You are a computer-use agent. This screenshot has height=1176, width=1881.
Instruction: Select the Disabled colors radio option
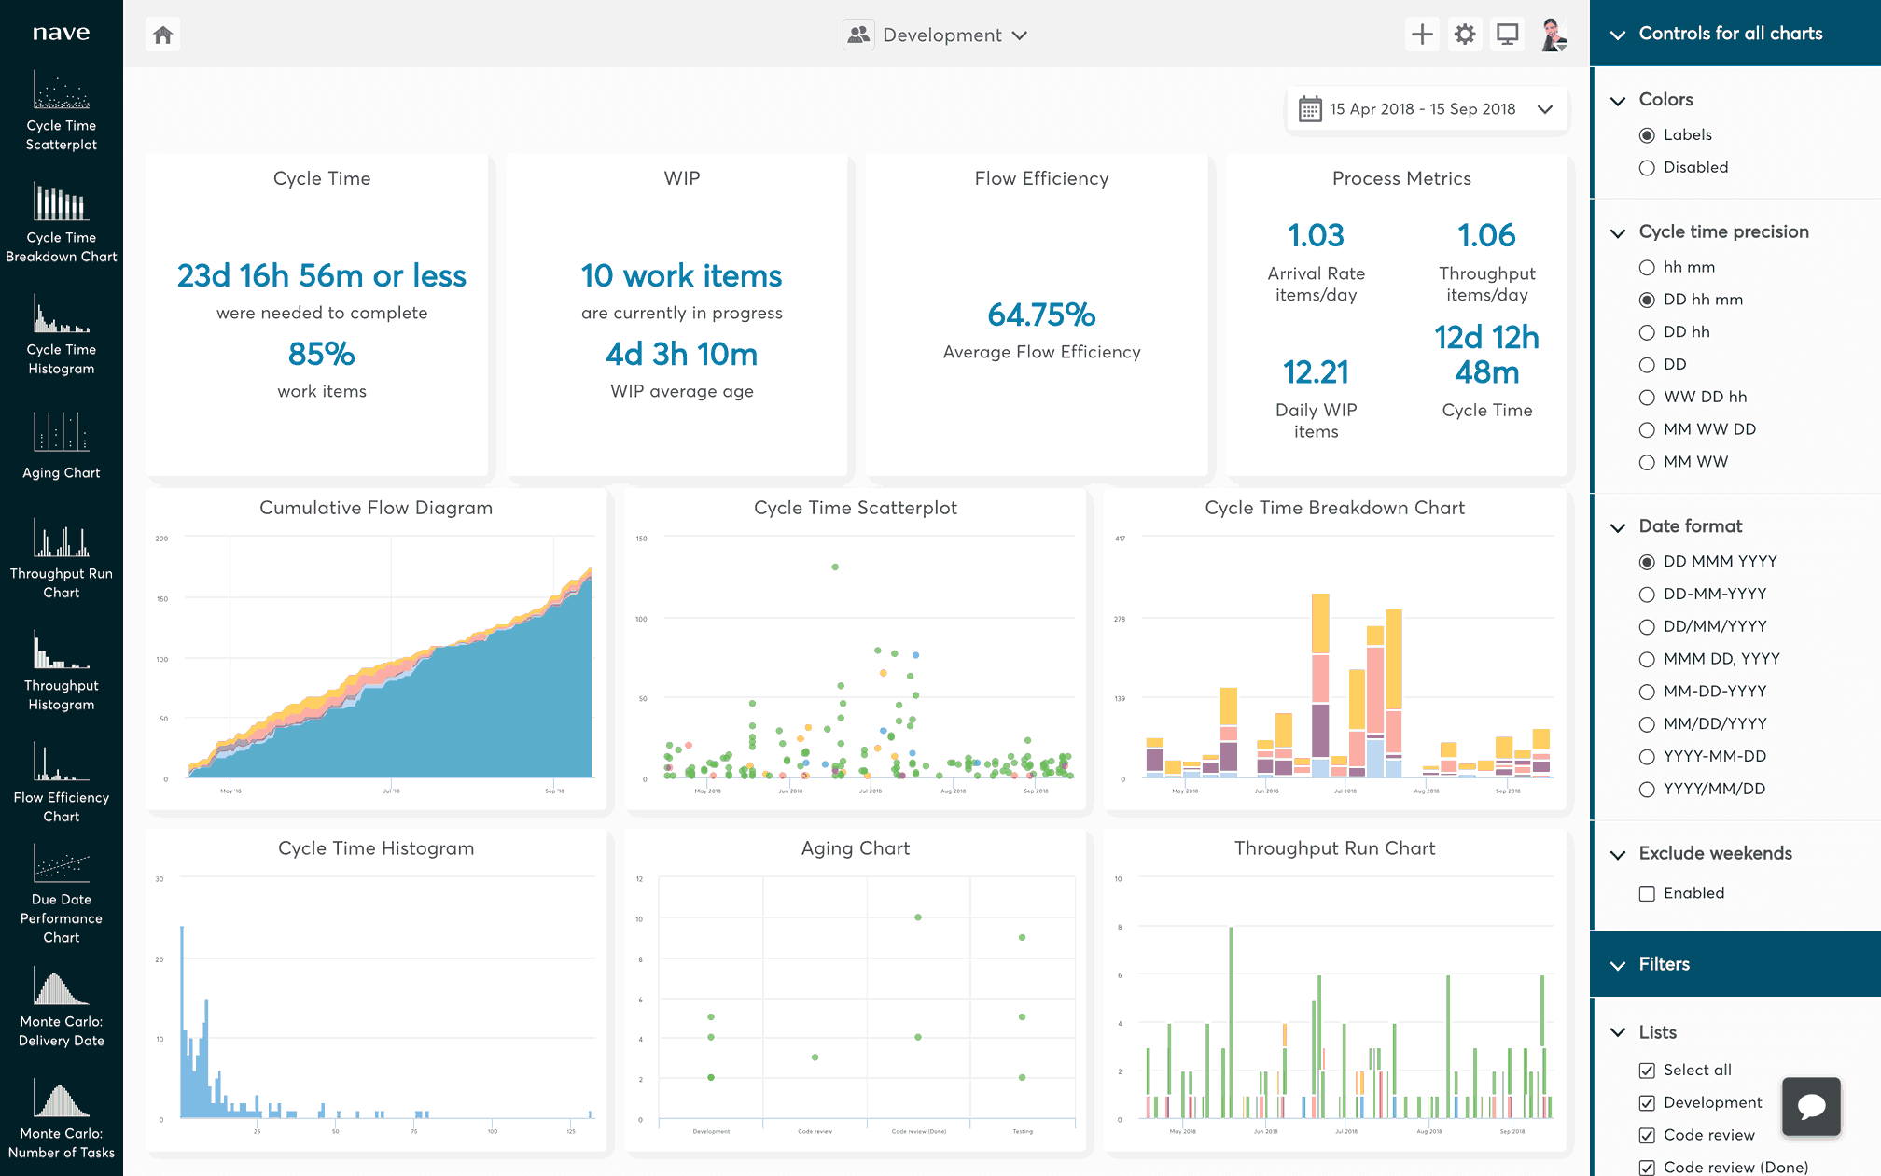click(1647, 168)
